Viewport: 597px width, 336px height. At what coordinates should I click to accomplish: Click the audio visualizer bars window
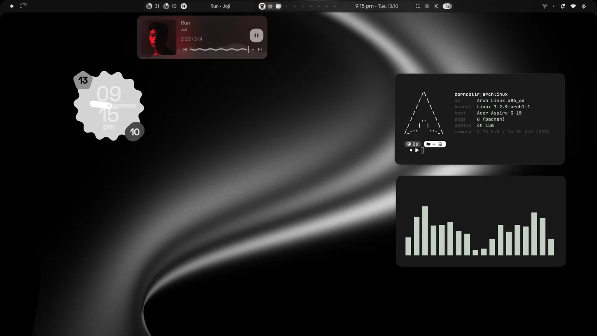pyautogui.click(x=481, y=221)
